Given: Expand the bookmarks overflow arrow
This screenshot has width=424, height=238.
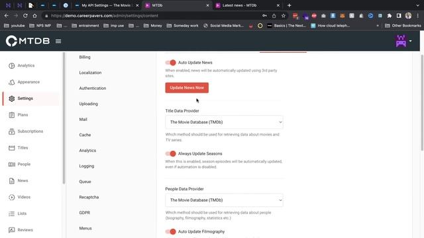Looking at the screenshot, I should [378, 26].
